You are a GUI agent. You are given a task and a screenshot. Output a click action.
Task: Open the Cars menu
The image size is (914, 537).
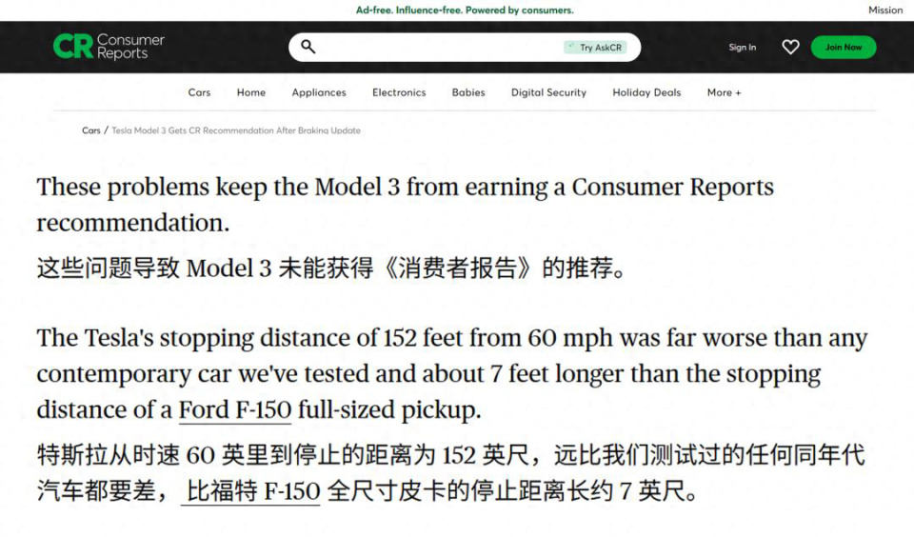[199, 92]
